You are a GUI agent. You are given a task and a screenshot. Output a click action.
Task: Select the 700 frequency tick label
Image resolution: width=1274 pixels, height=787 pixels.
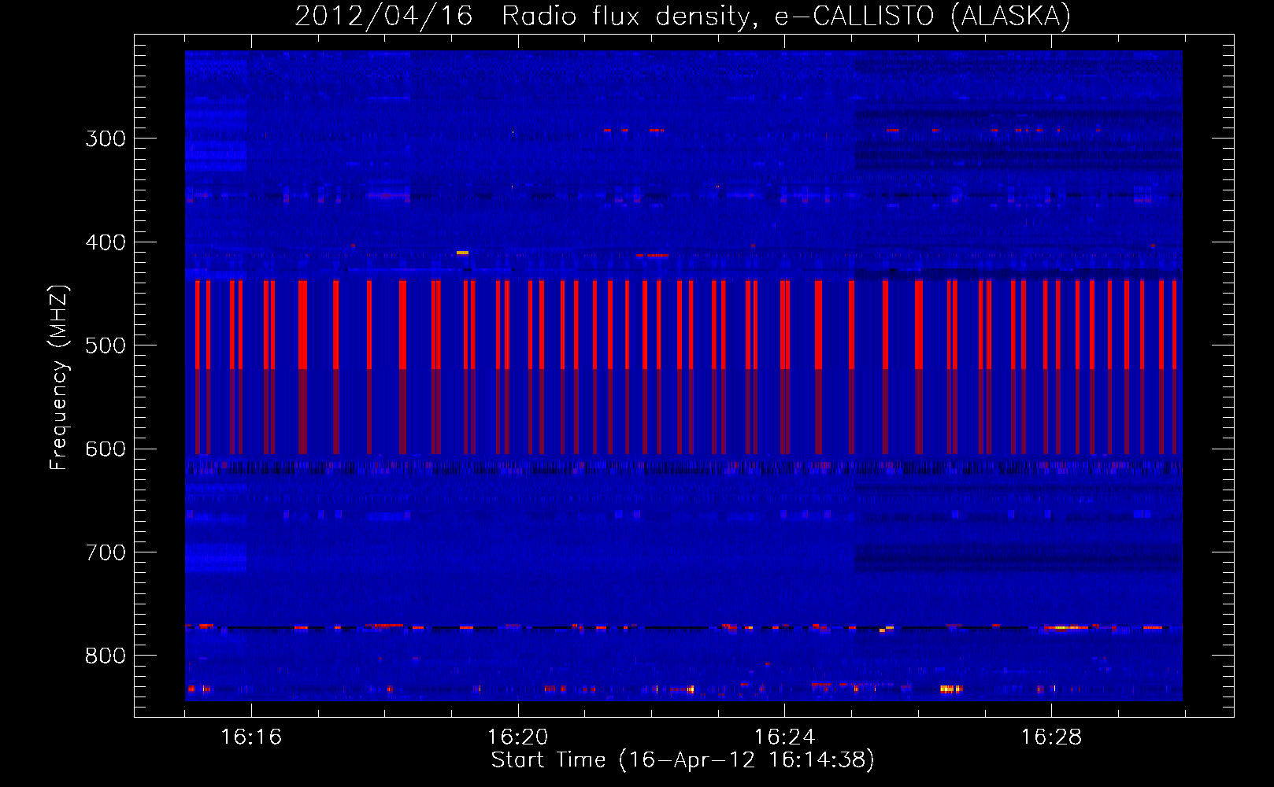[x=106, y=552]
